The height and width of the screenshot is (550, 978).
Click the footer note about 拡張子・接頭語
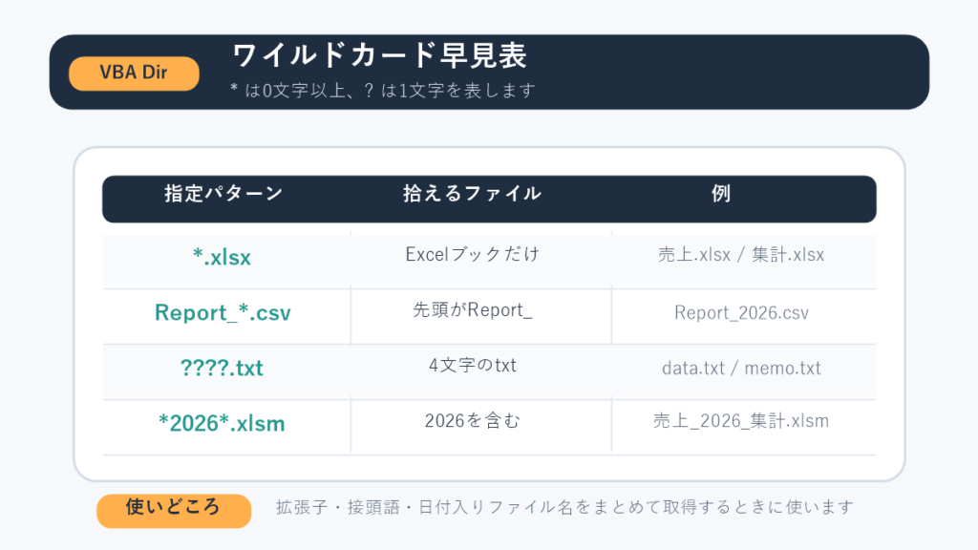pos(564,508)
